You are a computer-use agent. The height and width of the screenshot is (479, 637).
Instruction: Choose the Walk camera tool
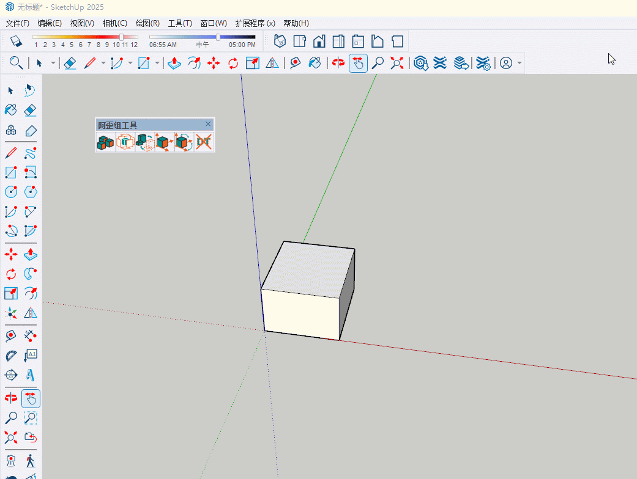(x=30, y=459)
